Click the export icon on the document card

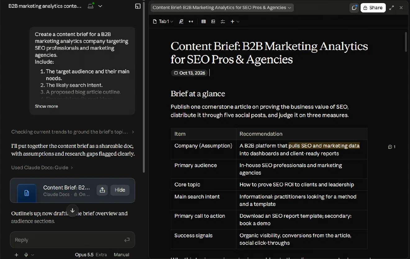[x=102, y=190]
